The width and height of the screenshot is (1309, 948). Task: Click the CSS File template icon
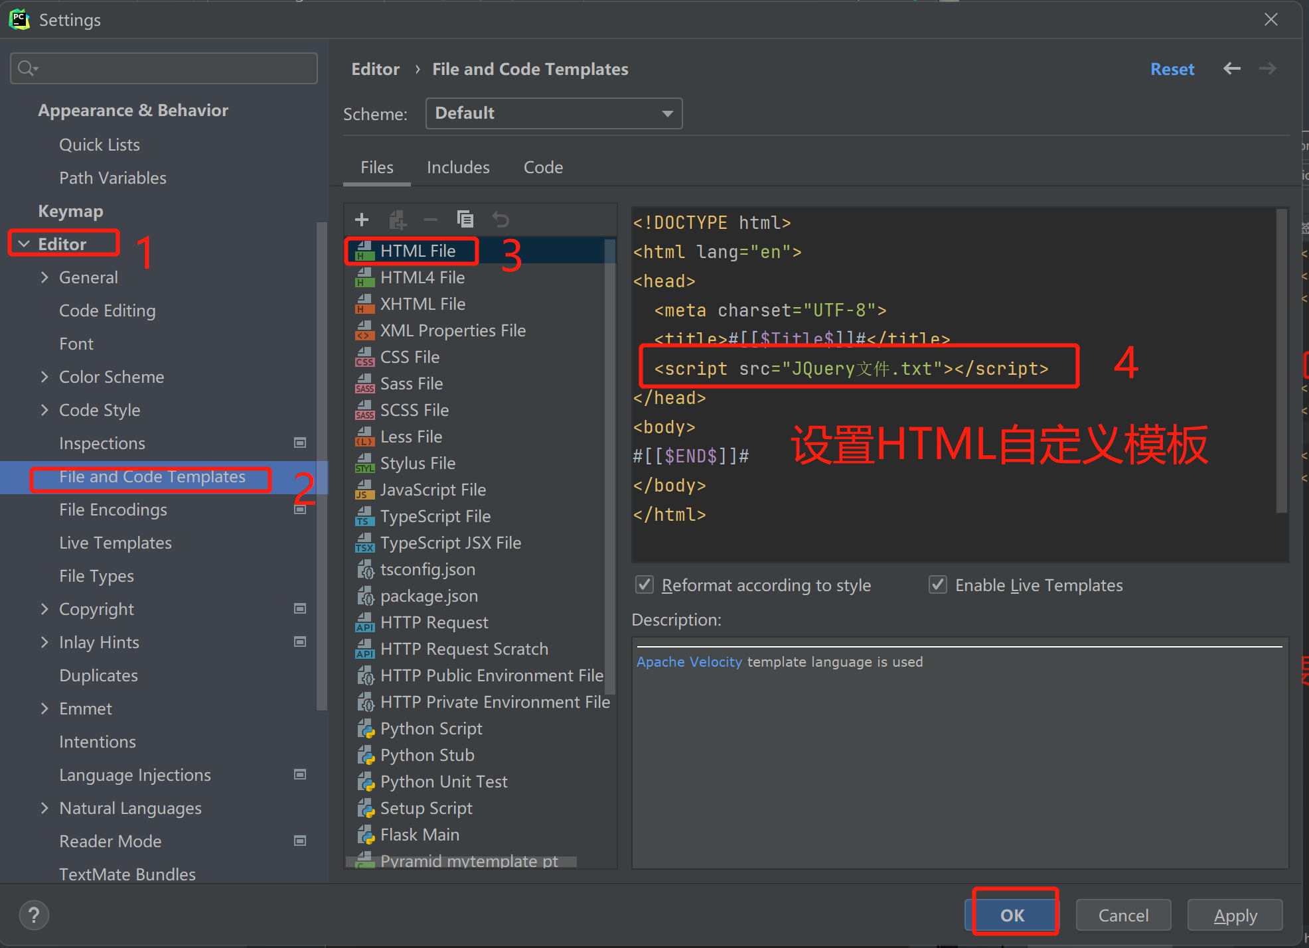tap(364, 358)
